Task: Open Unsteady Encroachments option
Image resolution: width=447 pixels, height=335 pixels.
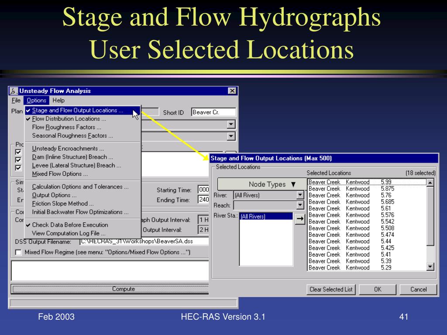Action: coord(83,148)
